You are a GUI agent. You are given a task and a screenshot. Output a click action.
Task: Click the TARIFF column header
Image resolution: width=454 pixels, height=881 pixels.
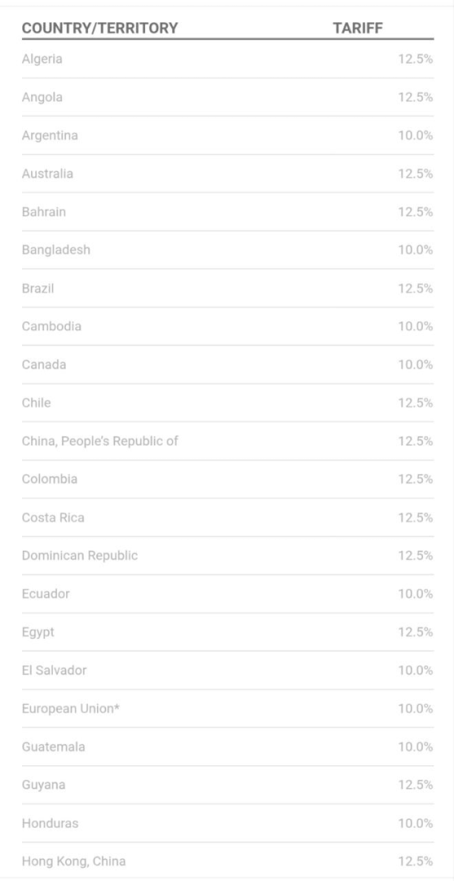(358, 28)
